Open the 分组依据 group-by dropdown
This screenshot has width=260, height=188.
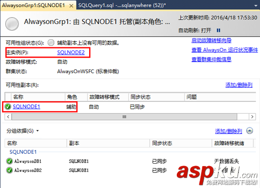(23, 131)
